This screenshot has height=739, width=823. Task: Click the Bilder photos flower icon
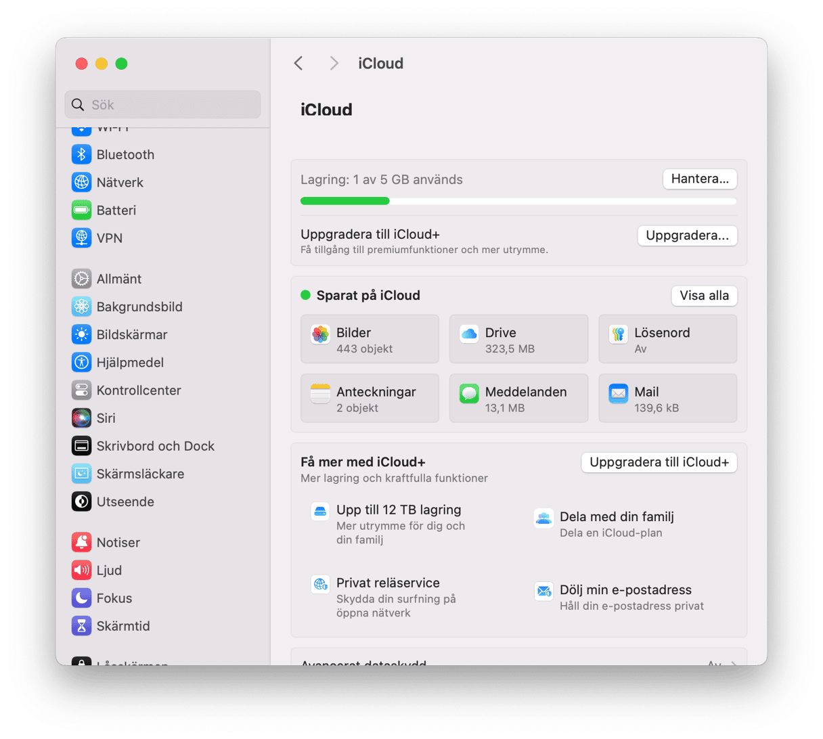click(320, 334)
